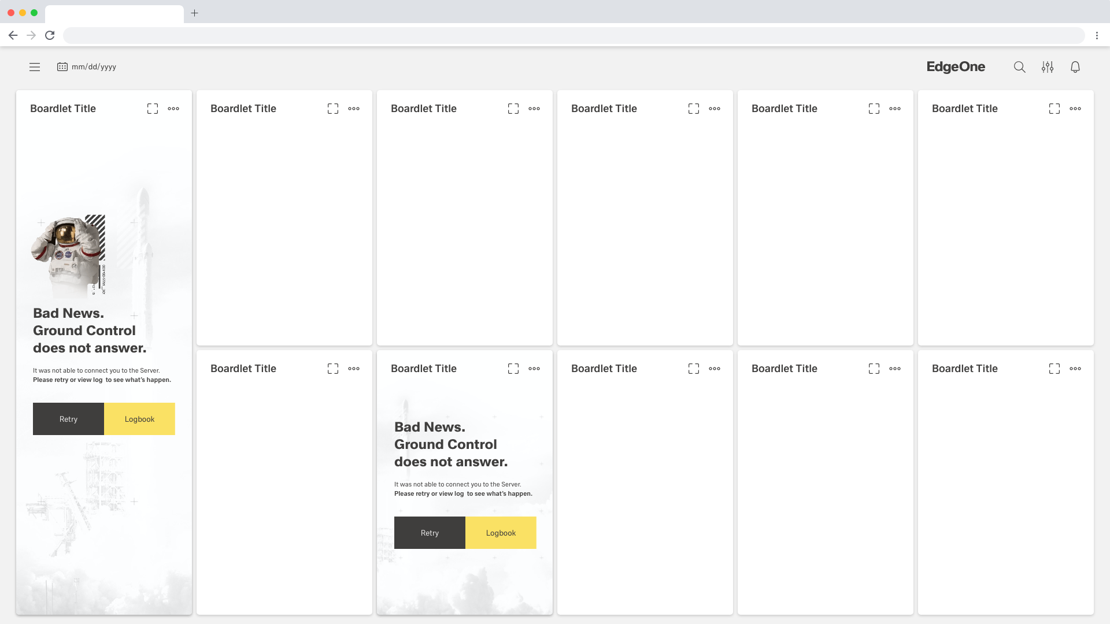Select the current browser tab

[114, 13]
